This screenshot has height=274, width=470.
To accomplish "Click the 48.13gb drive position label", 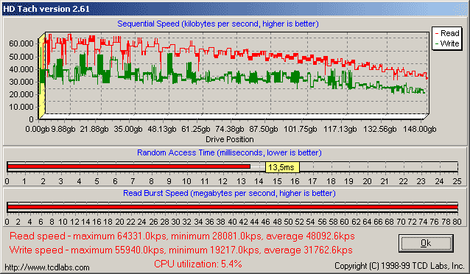I will (162, 129).
